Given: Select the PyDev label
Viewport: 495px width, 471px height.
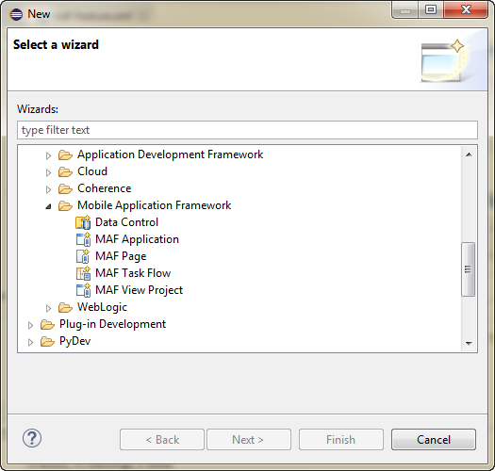Looking at the screenshot, I should point(74,341).
